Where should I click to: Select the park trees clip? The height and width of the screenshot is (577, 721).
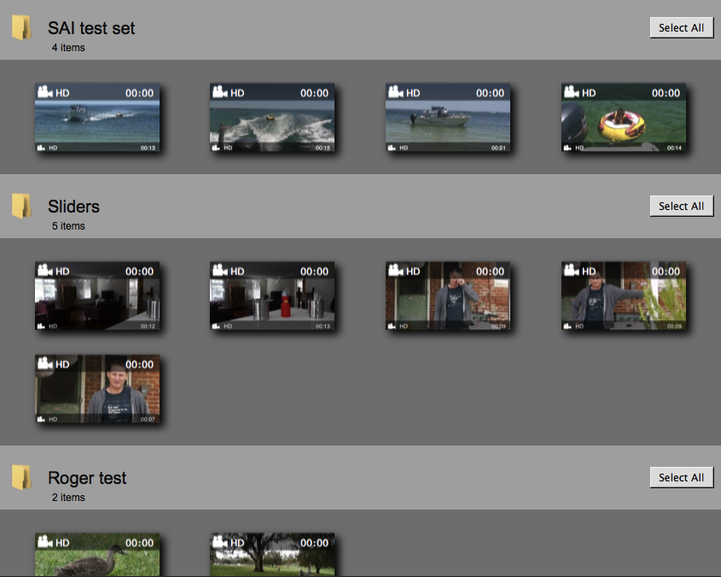point(272,555)
